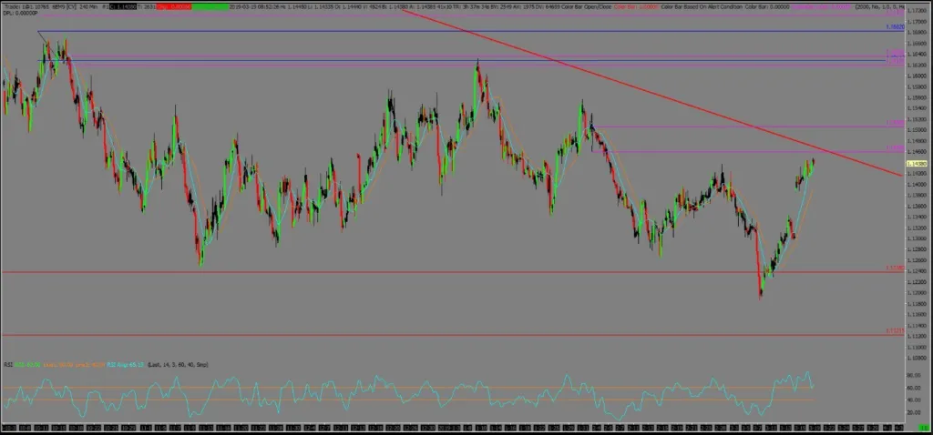Click the 12-4 date marker on time axis

click(310, 428)
